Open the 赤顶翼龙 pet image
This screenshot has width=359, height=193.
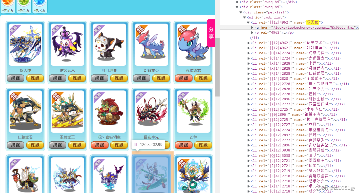tap(193, 45)
